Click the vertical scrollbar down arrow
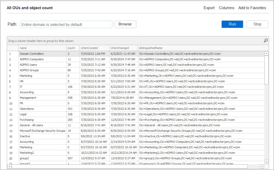The height and width of the screenshot is (170, 274). coord(267,162)
